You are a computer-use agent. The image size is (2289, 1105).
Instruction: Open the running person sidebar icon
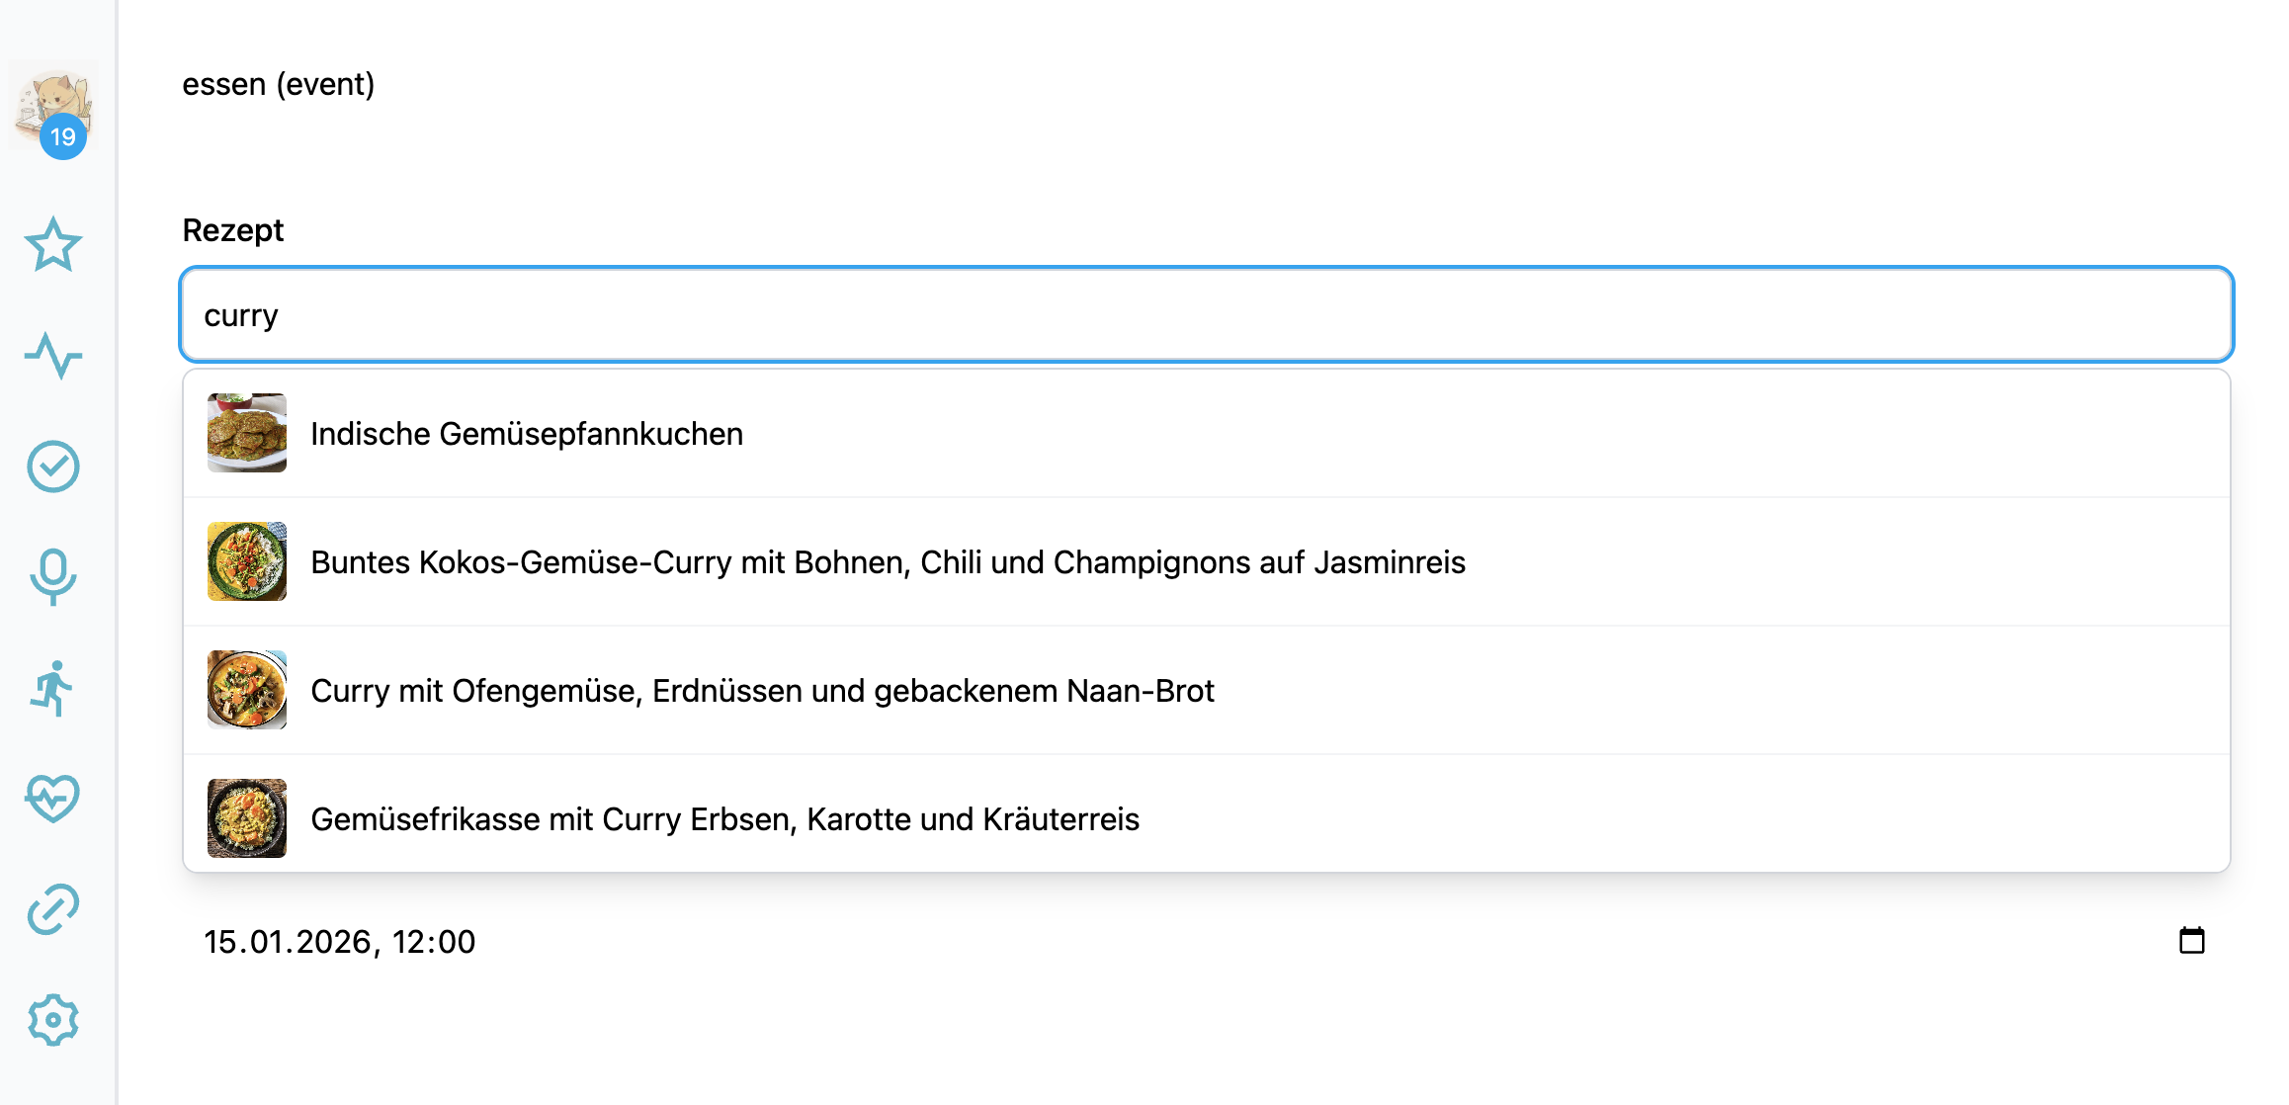coord(53,688)
